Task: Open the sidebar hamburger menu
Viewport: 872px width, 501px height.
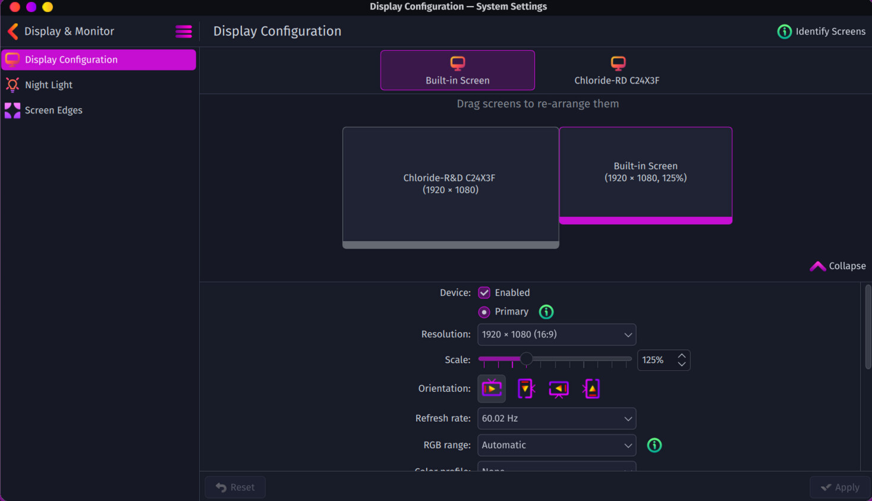Action: pos(184,32)
